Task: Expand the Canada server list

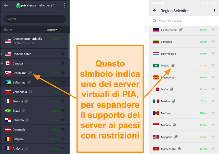Action: tap(2, 63)
